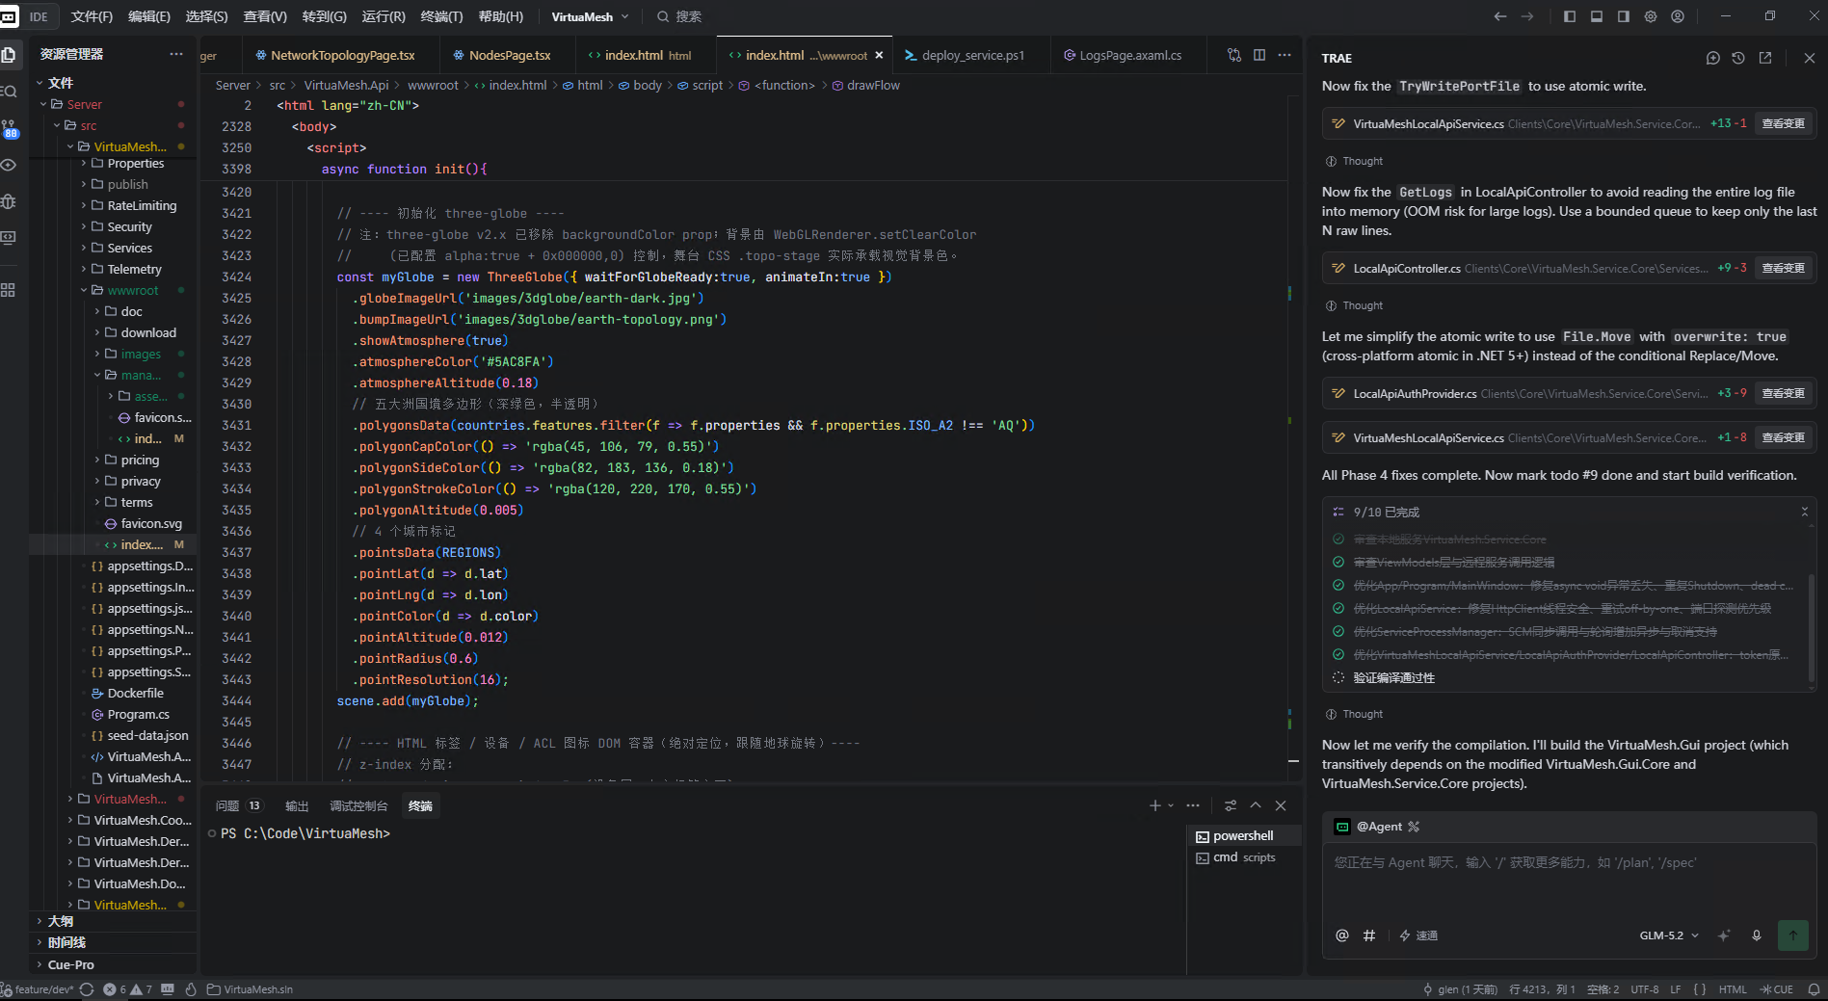Collapse the wwwroot folder
Viewport: 1828px width, 1001px height.
133,290
